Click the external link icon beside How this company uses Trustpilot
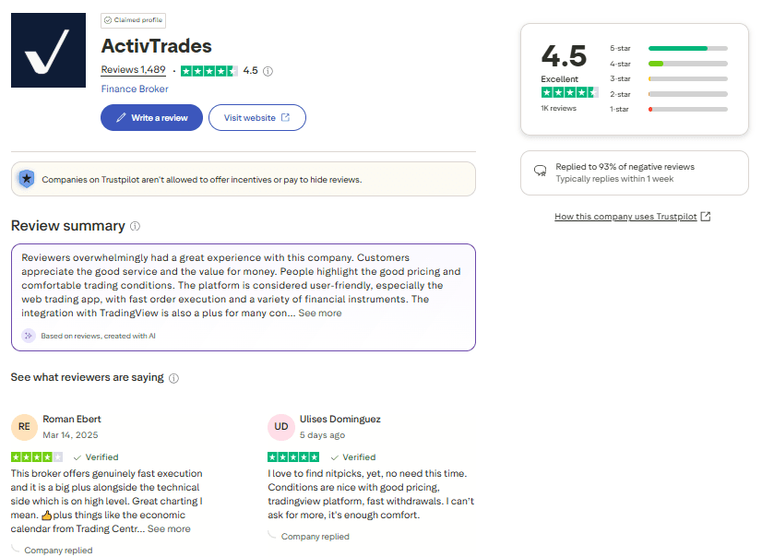Viewport: 762px width, 557px height. 706,217
